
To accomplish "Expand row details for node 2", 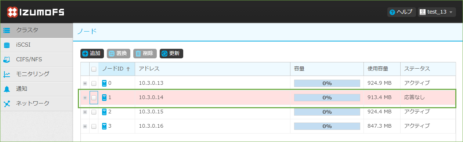I will point(85,112).
